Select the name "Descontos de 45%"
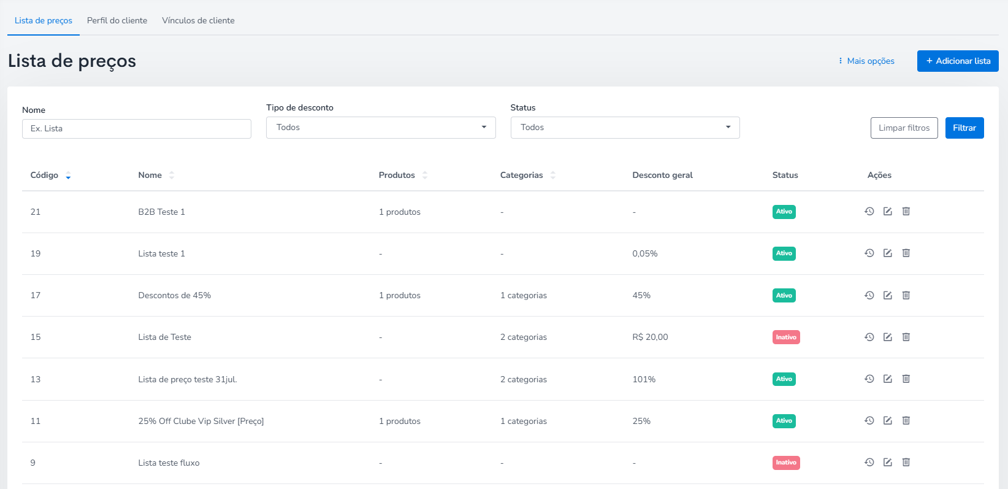 pos(175,295)
